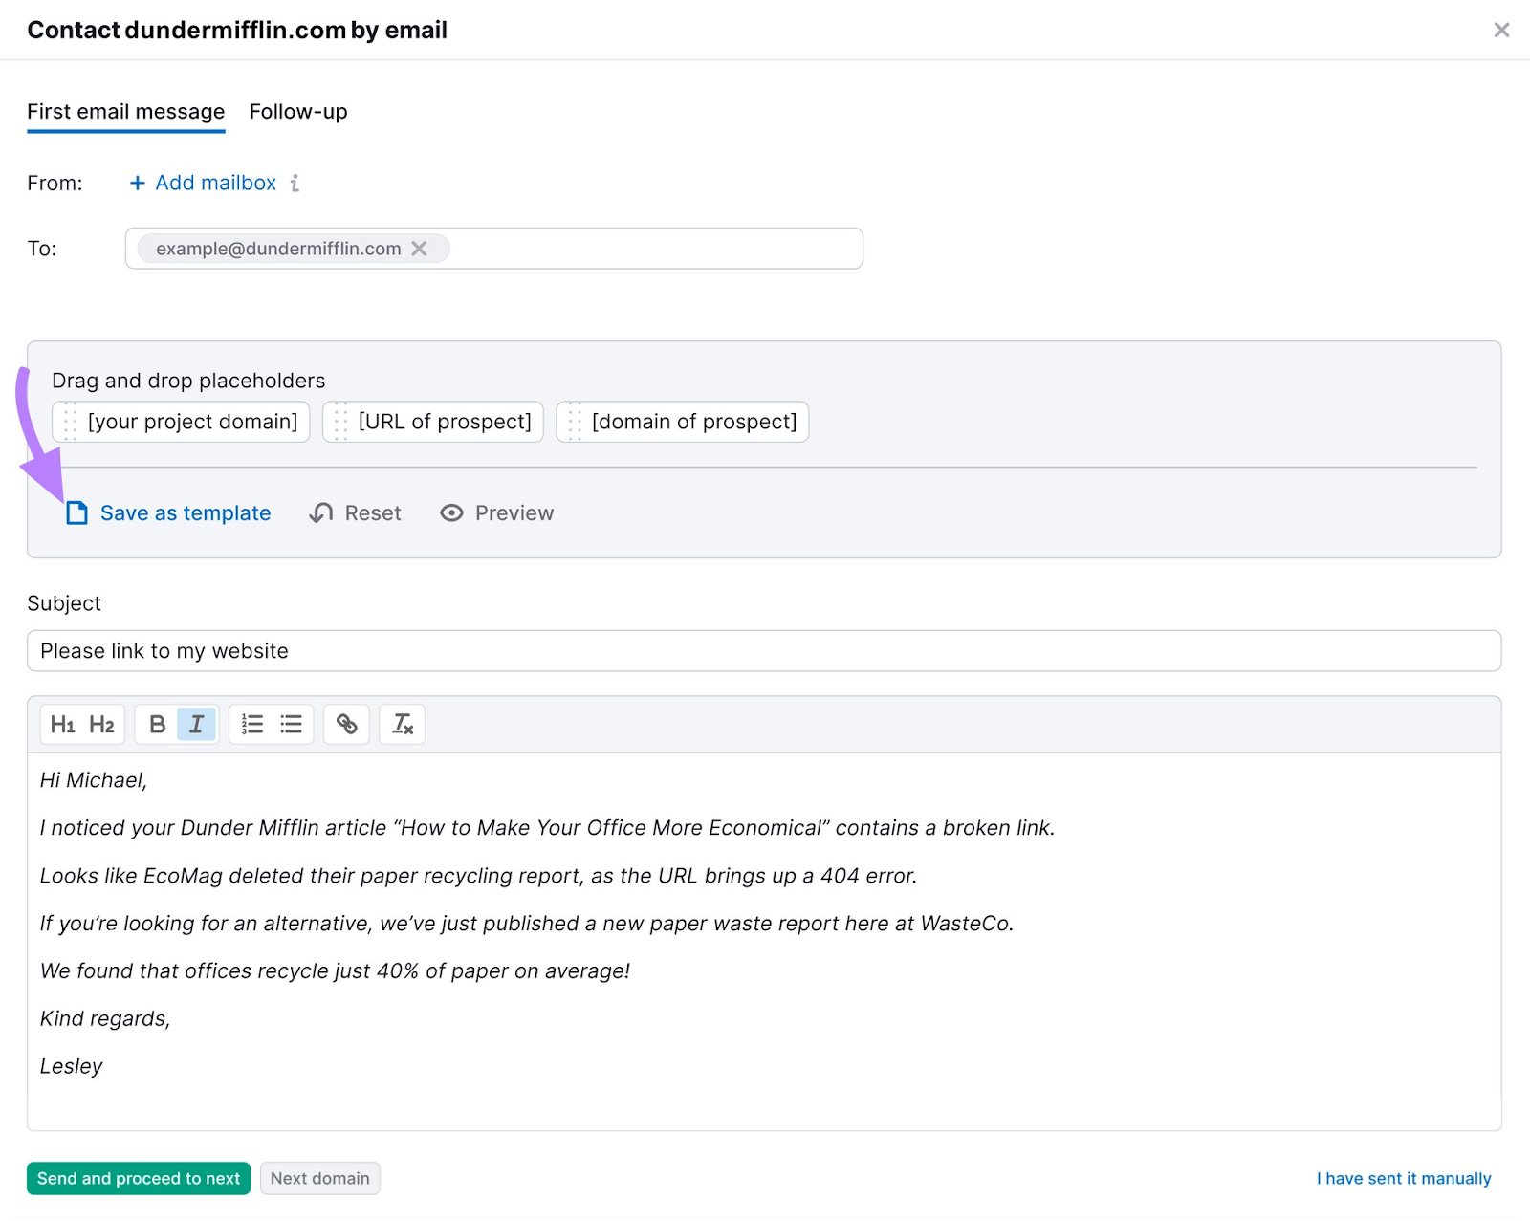This screenshot has height=1221, width=1530.
Task: Click the clear formatting icon
Action: (402, 724)
